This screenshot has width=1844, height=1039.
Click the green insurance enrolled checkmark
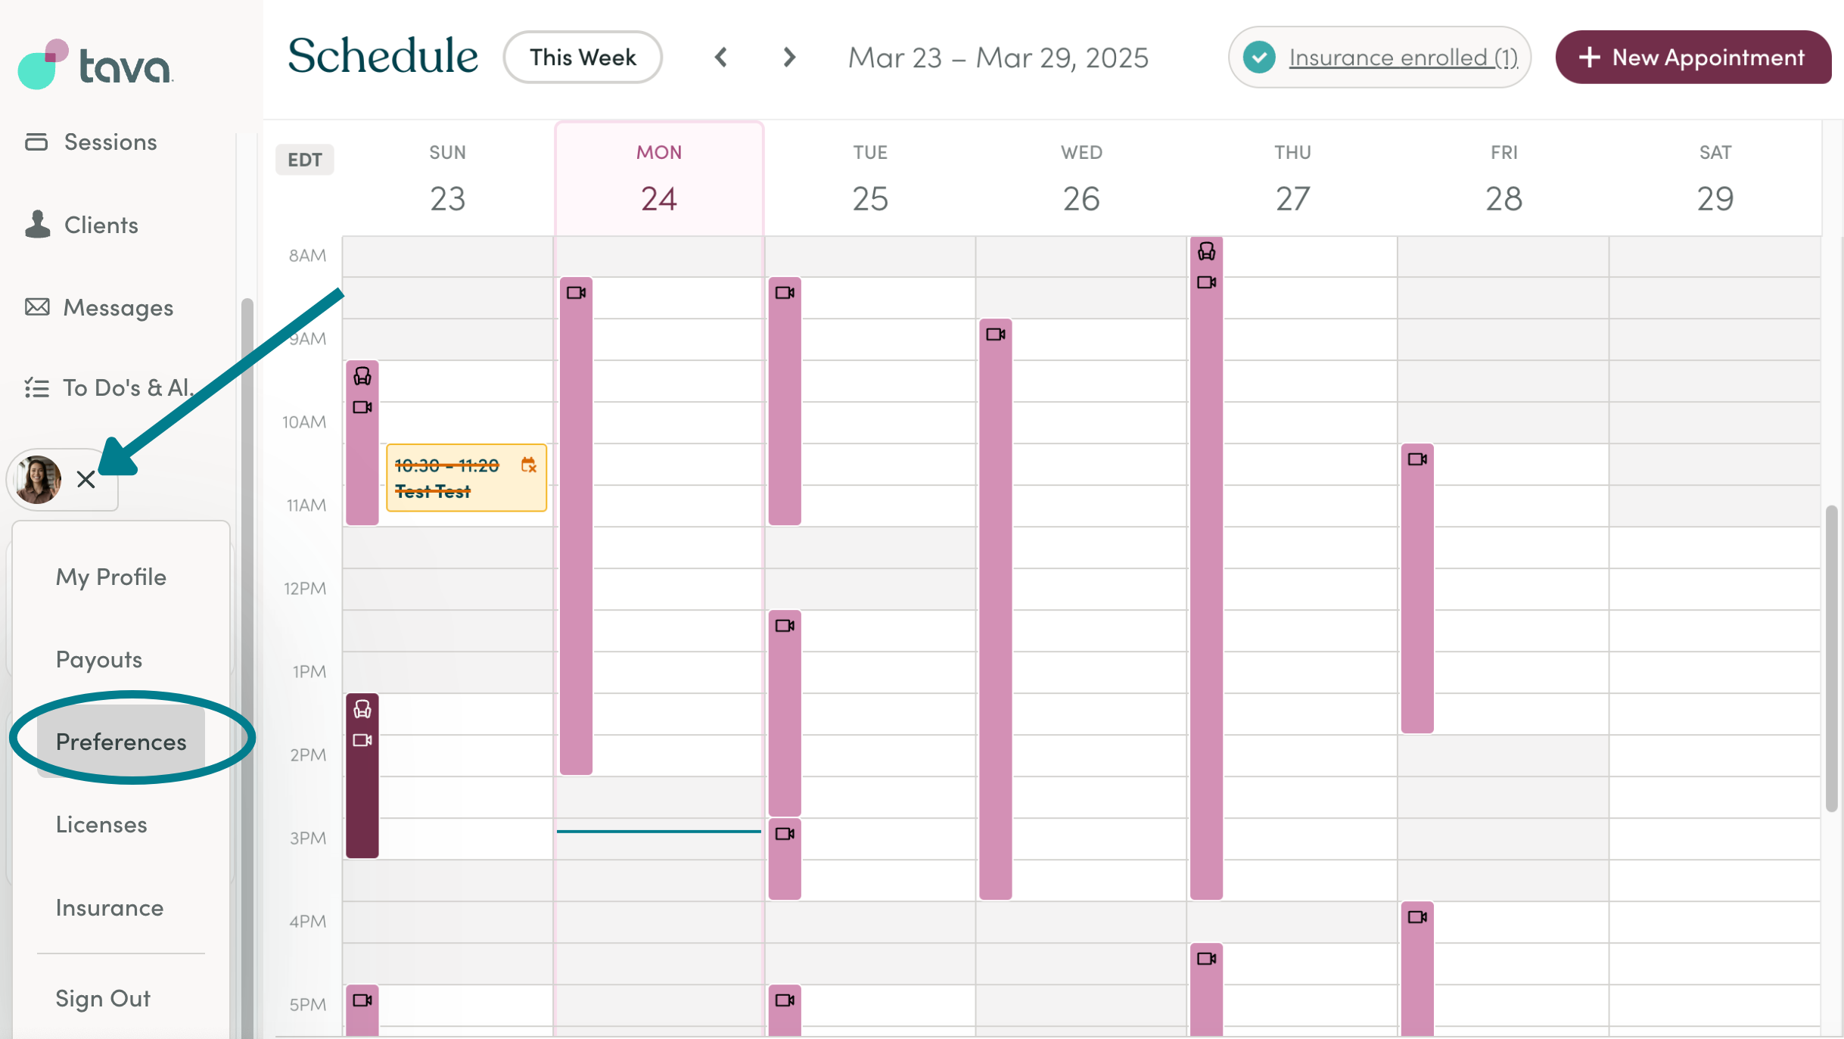(1259, 58)
